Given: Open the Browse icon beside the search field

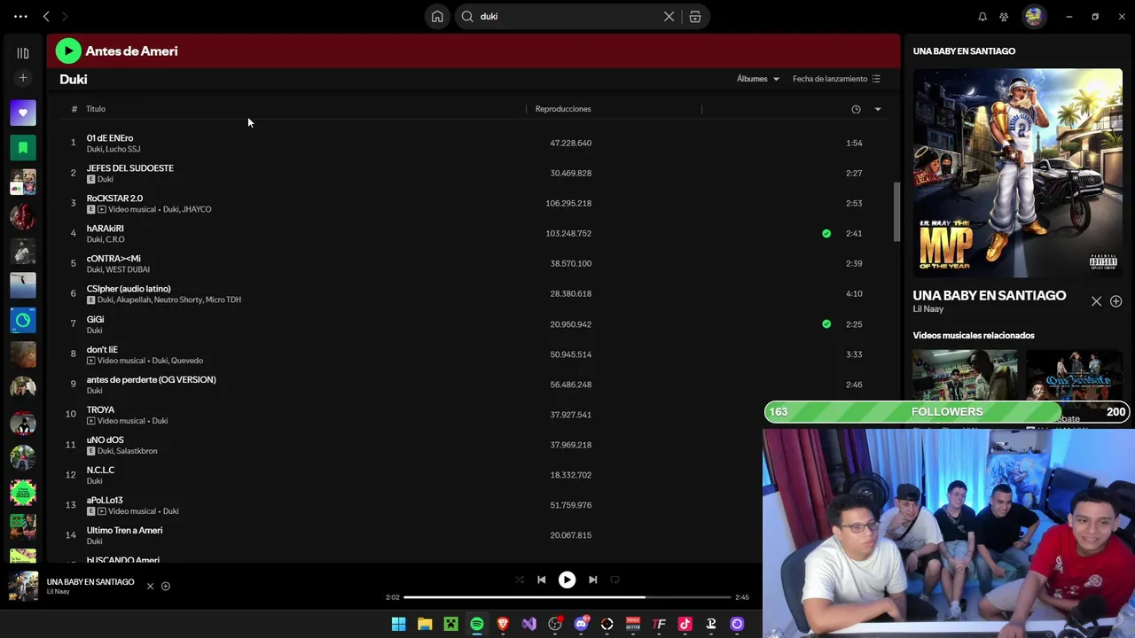Looking at the screenshot, I should point(695,16).
